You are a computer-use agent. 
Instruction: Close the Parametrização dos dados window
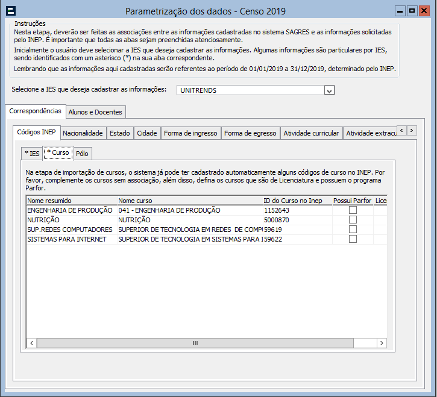coord(424,11)
